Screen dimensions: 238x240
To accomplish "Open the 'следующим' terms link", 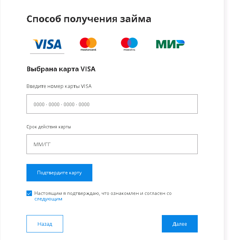I will pos(48,199).
